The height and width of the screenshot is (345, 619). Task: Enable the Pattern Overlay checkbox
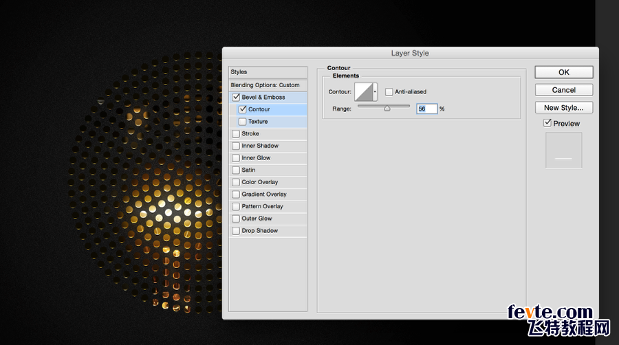[x=236, y=207]
